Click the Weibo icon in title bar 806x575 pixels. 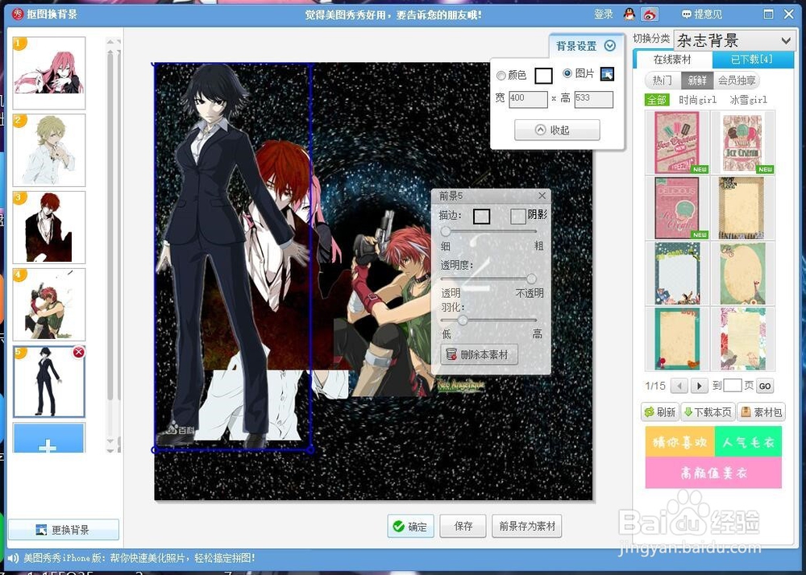tap(650, 14)
